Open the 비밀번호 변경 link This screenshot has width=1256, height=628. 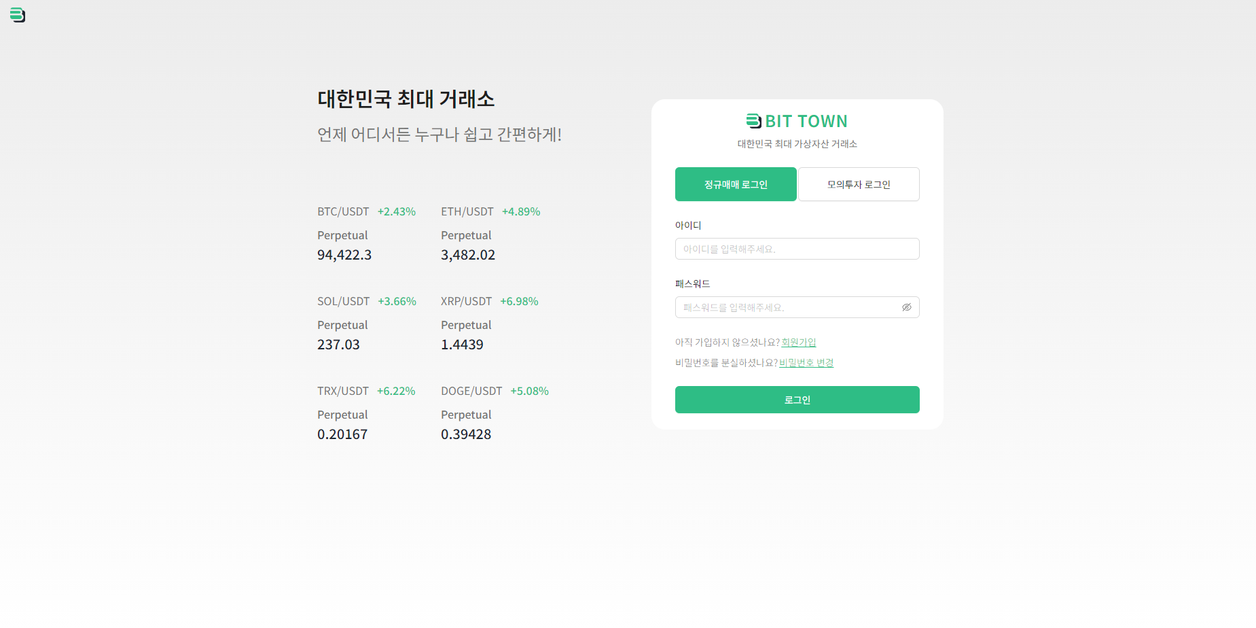[x=806, y=363]
